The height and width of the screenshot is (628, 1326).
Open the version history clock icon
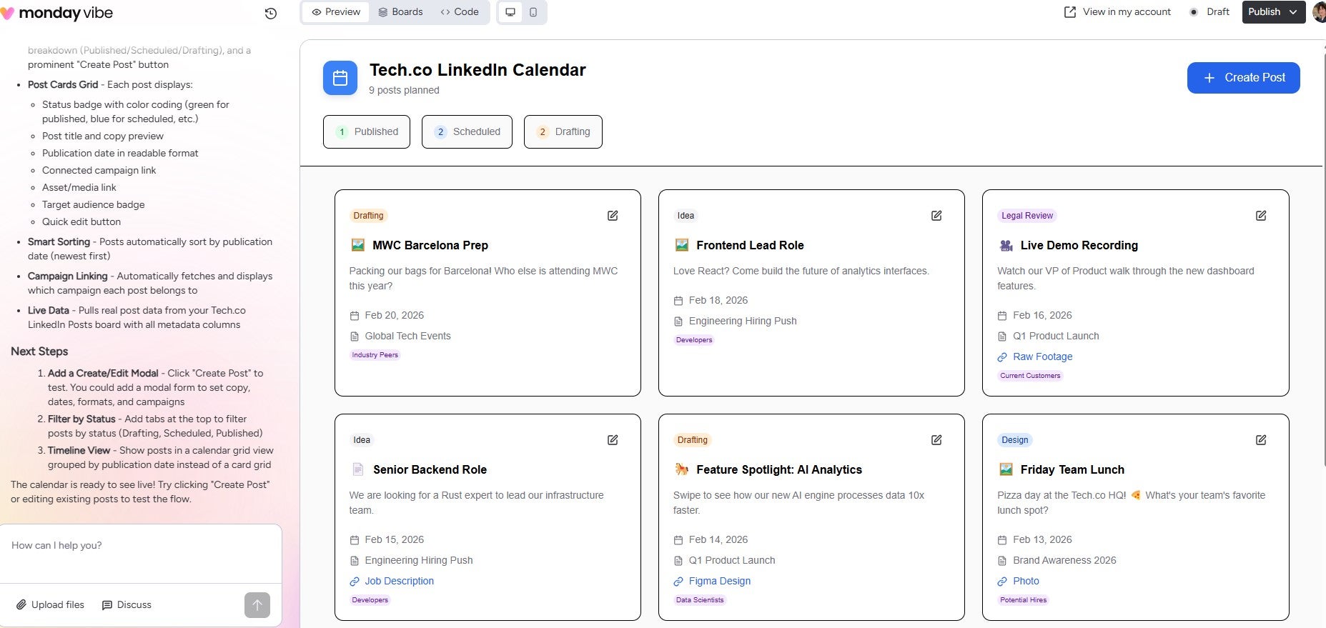tap(270, 13)
